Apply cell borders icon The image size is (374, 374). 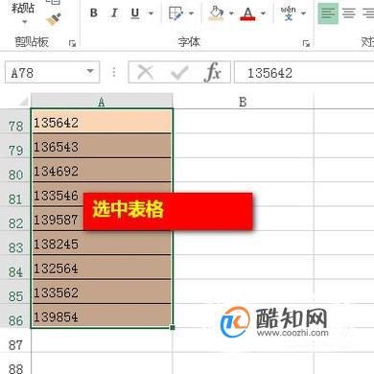click(175, 13)
